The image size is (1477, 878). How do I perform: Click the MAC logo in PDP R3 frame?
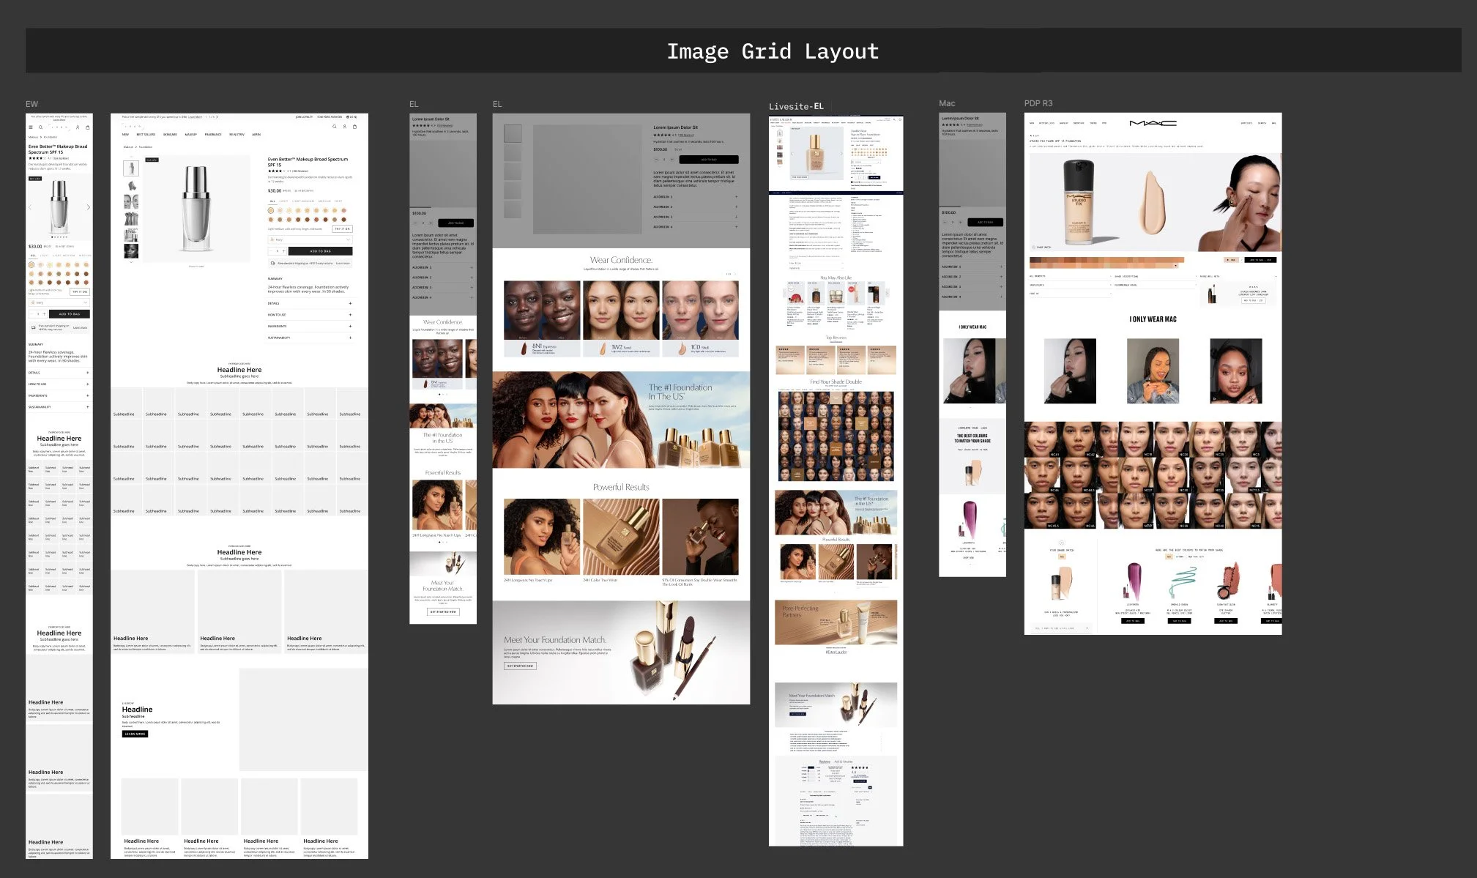click(1152, 123)
